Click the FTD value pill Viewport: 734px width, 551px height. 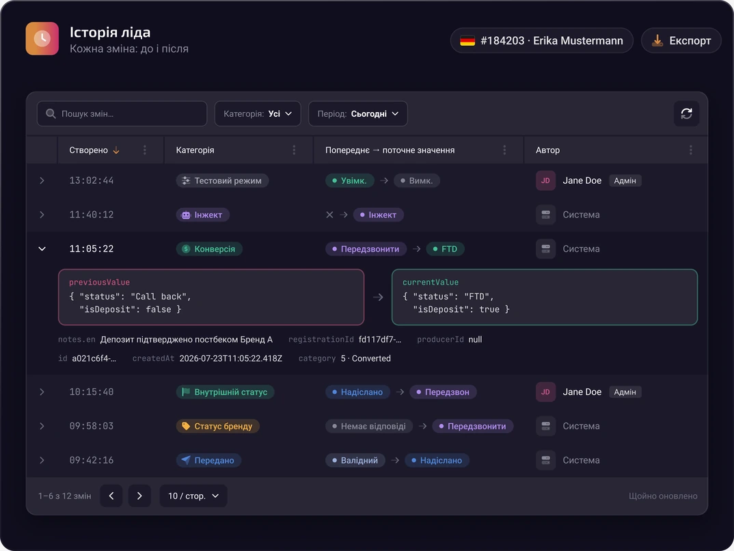point(445,249)
